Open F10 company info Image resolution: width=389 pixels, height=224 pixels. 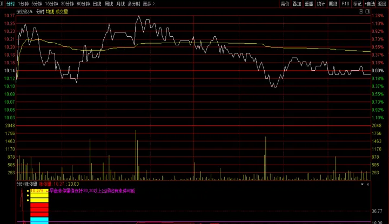345,3
